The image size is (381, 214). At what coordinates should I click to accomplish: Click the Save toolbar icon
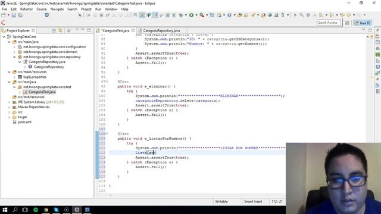(14, 15)
